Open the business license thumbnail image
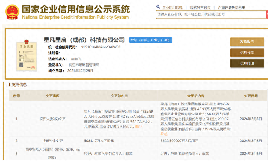268x162 pixels. (x=26, y=56)
